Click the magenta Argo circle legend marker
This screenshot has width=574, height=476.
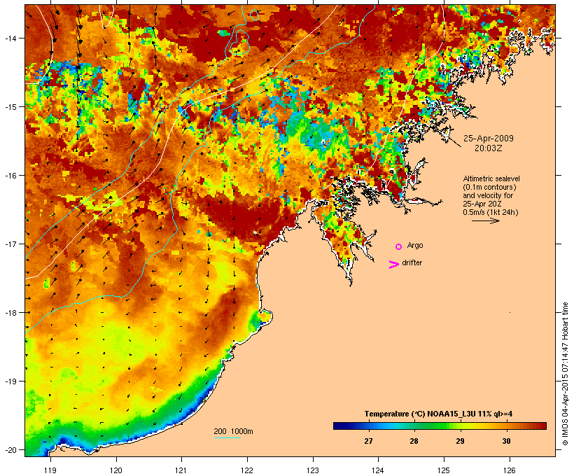399,247
